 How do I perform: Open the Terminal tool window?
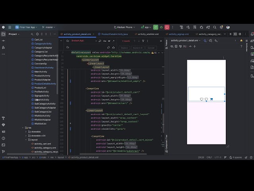3,145
